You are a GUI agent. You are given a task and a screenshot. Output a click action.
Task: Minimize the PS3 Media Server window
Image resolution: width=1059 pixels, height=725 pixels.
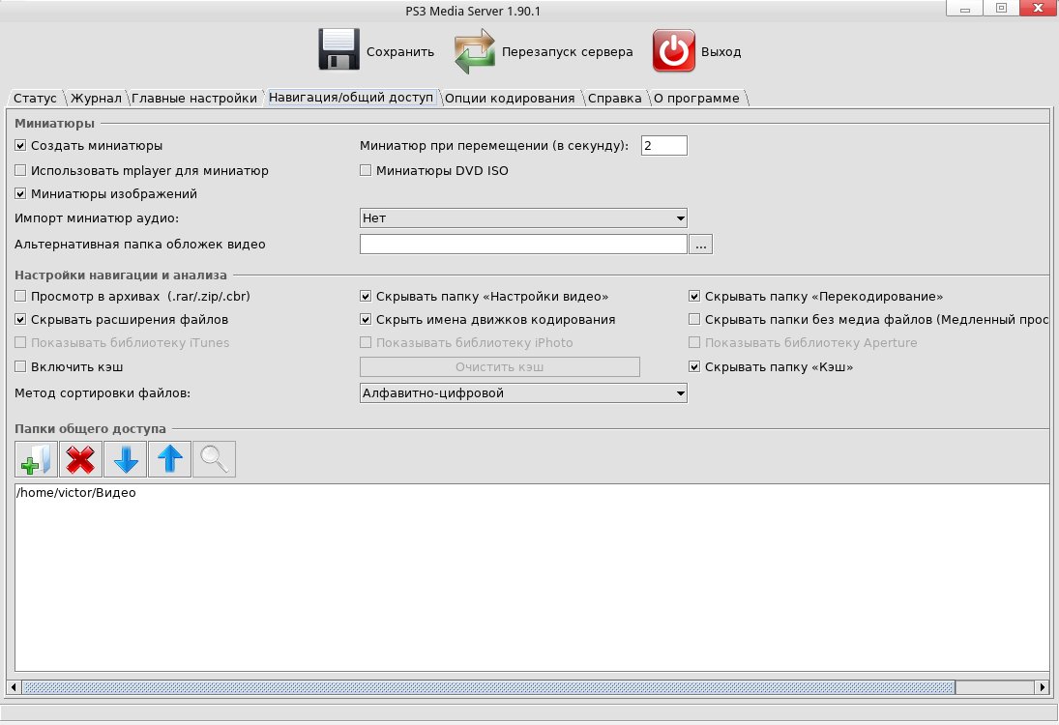coord(964,8)
